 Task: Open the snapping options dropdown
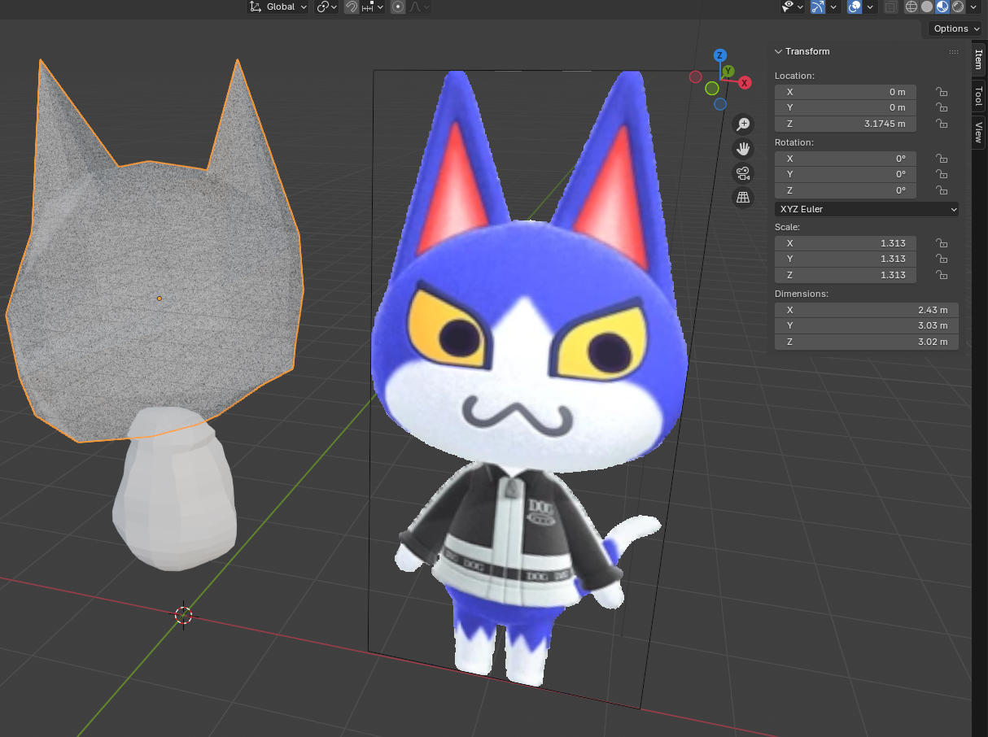click(x=372, y=7)
